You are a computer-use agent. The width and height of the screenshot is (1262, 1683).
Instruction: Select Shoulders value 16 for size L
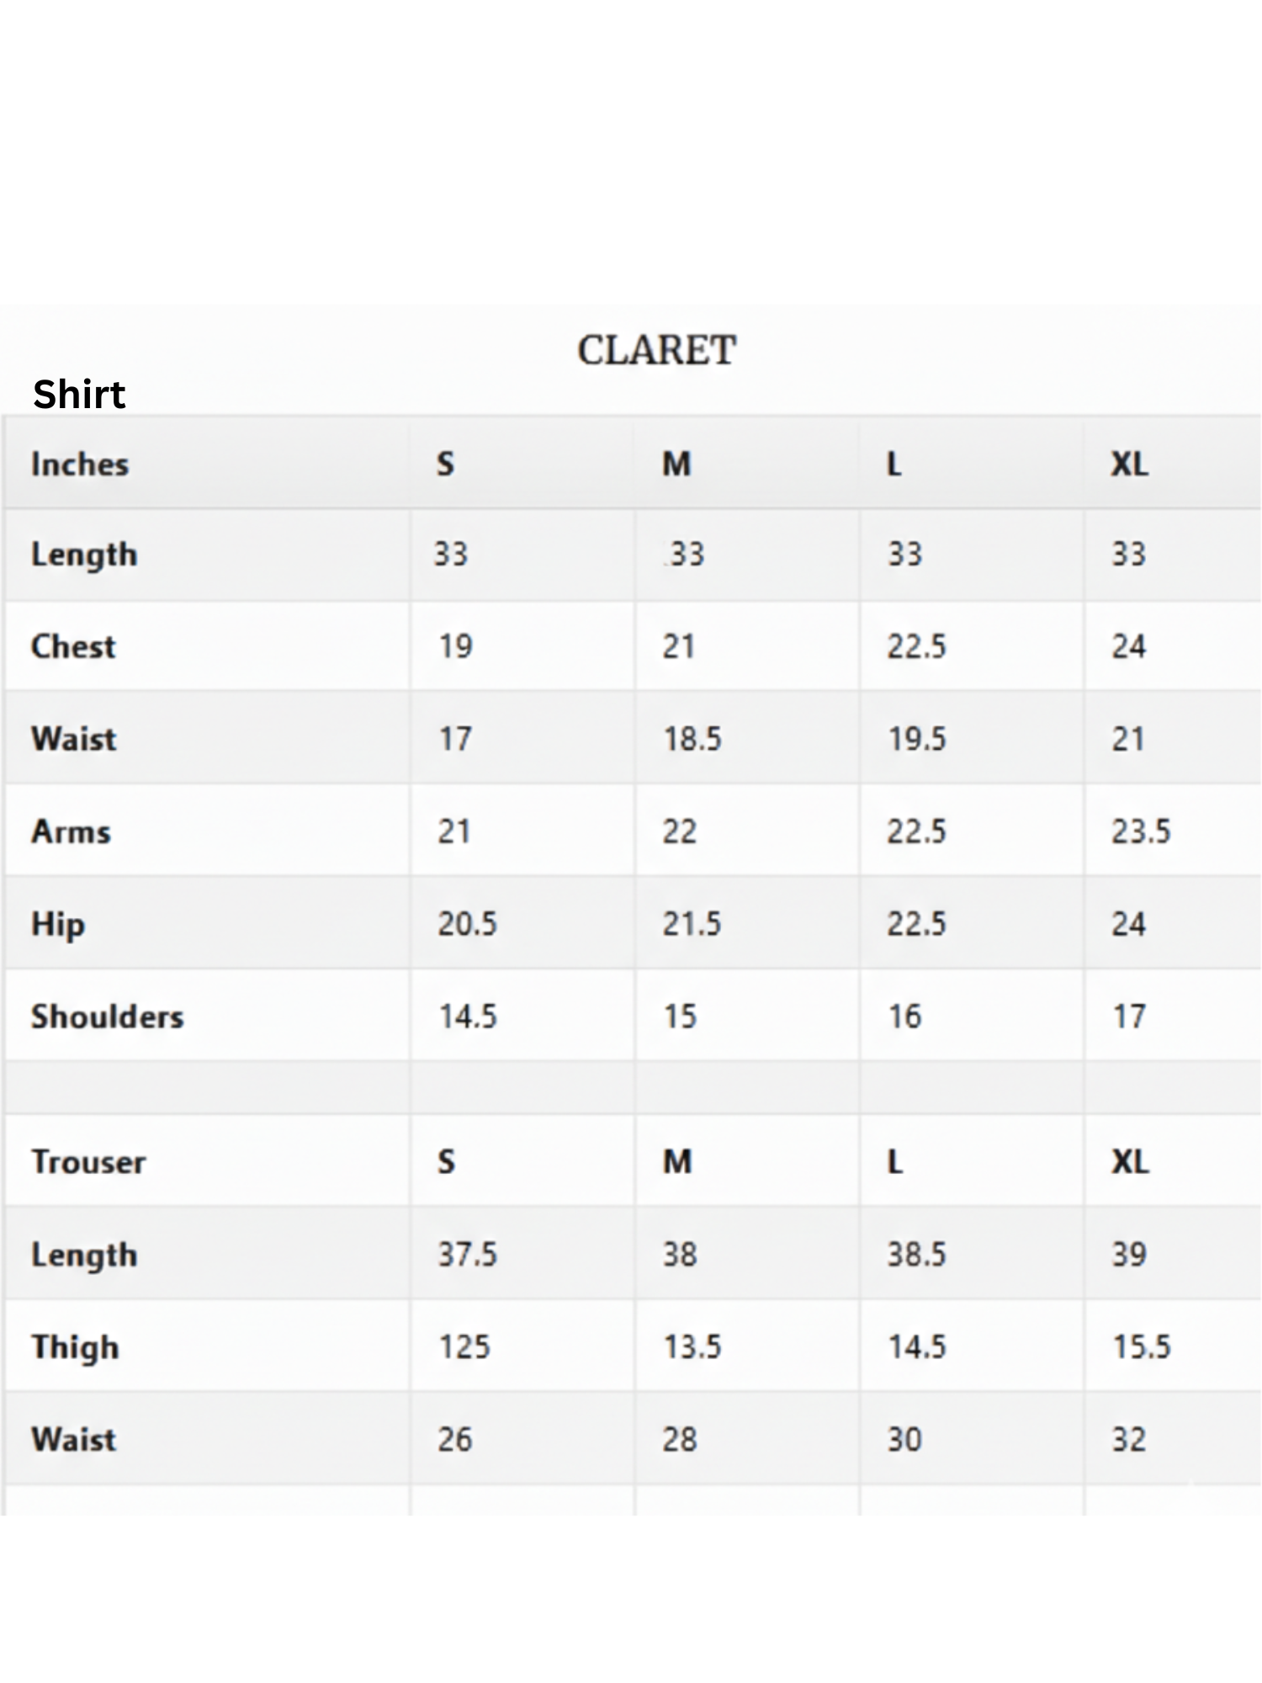pyautogui.click(x=904, y=1017)
